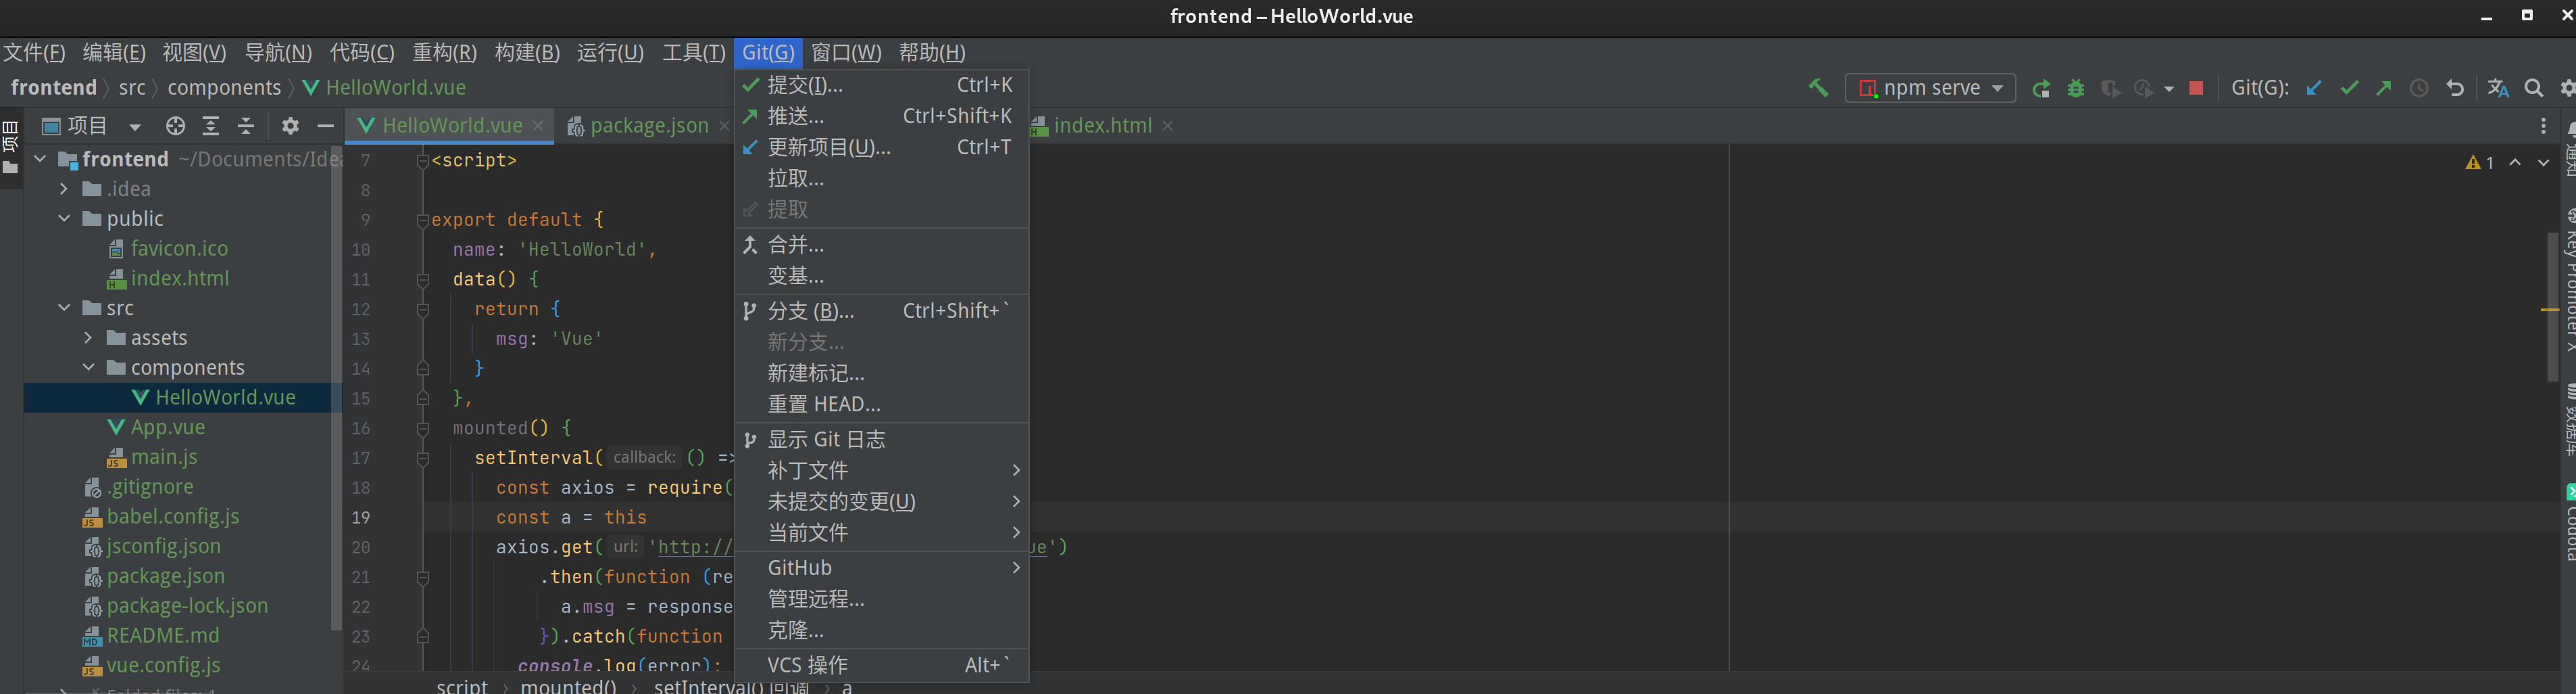Image resolution: width=2576 pixels, height=694 pixels.
Task: Select 推送 from the Git menu
Action: pyautogui.click(x=882, y=116)
